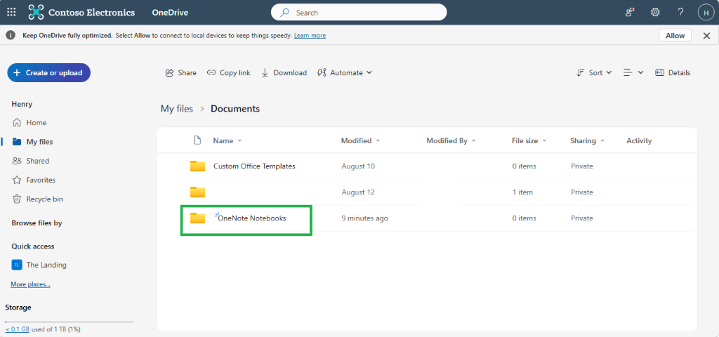Click the Home house icon in sidebar

(17, 122)
